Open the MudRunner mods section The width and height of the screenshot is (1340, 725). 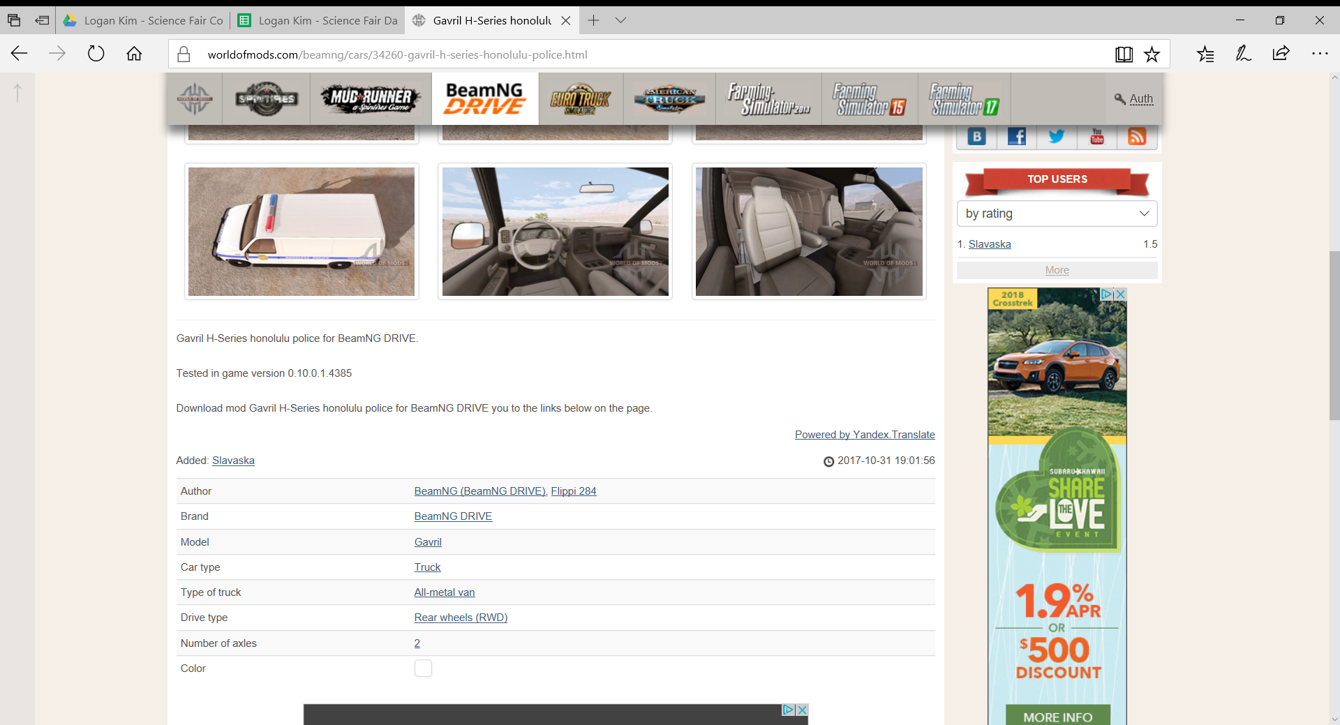coord(371,99)
